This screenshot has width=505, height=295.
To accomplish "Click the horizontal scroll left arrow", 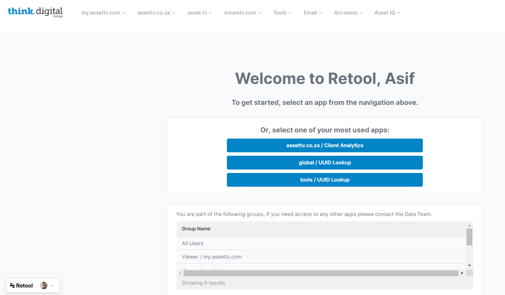I will (180, 273).
